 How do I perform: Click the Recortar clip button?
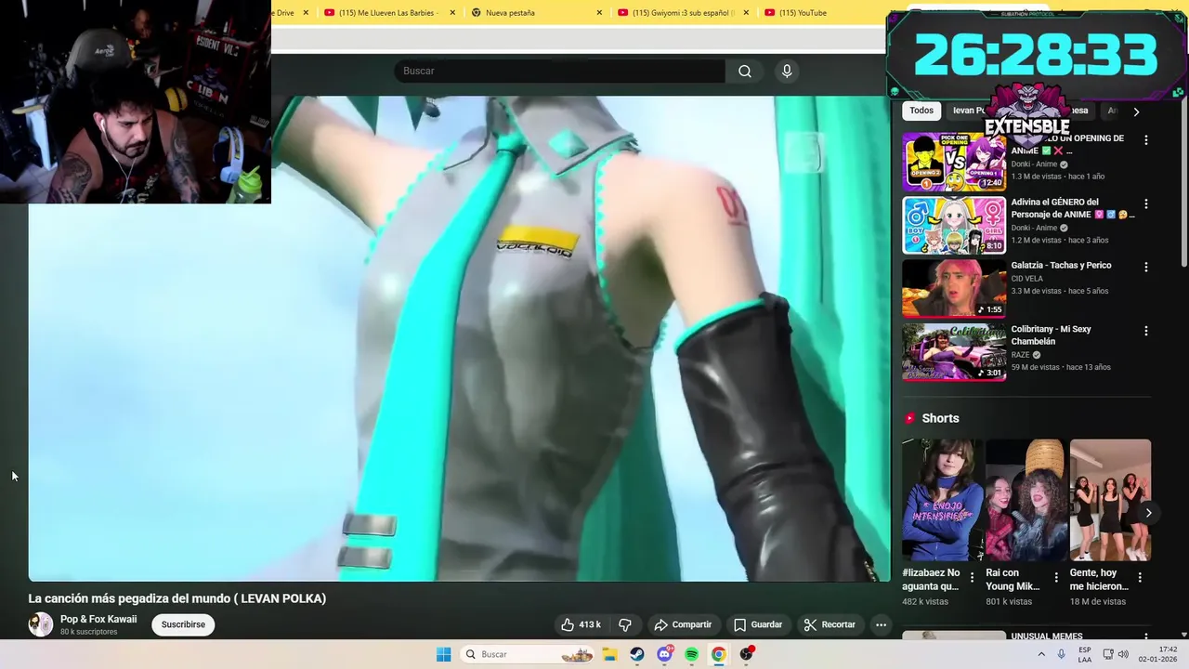click(x=830, y=624)
